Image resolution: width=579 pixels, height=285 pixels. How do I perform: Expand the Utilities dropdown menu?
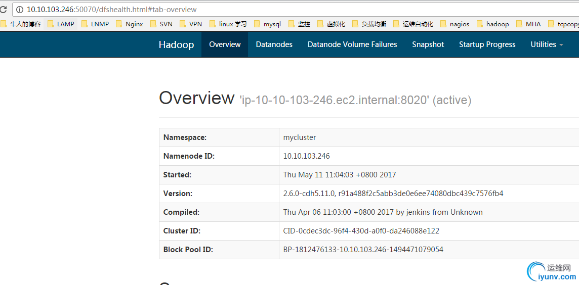coord(547,44)
